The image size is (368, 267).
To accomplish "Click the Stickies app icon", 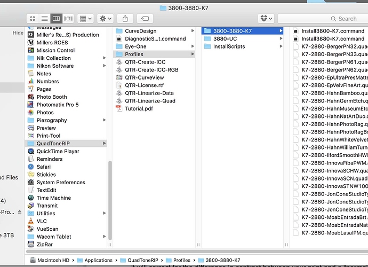I will tap(31, 175).
